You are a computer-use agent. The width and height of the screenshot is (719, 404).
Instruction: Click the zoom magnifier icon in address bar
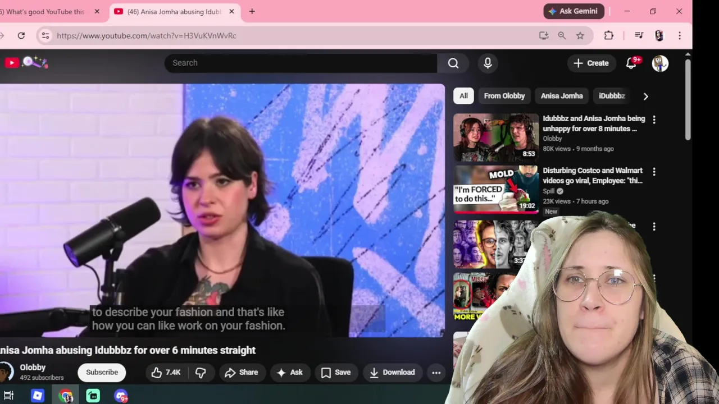tap(562, 35)
